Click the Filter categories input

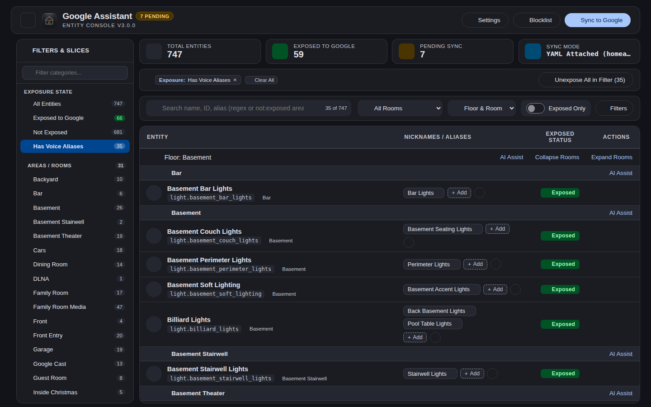coord(75,73)
